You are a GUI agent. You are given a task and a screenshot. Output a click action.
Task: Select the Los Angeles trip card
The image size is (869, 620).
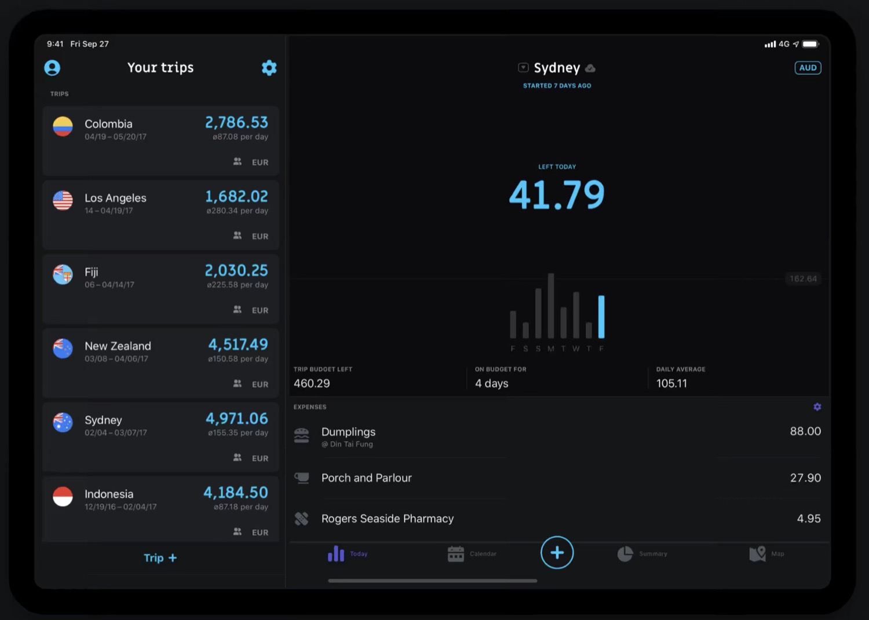coord(160,215)
